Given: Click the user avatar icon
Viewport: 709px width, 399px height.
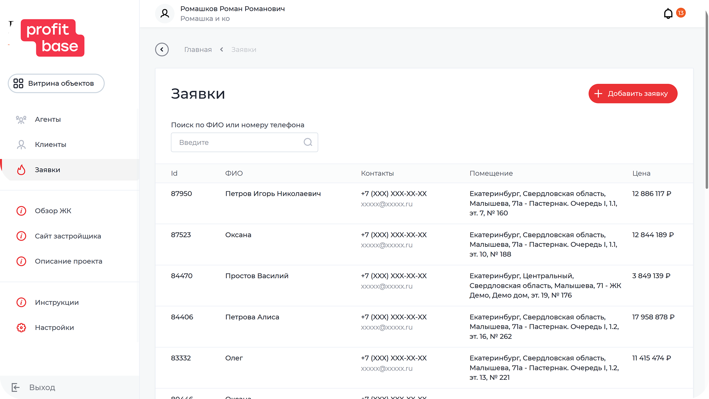Looking at the screenshot, I should tap(165, 14).
